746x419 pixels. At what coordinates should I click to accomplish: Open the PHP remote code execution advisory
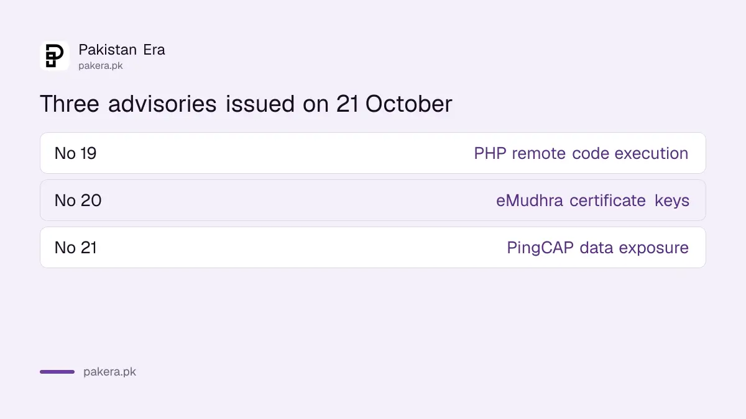tap(581, 153)
